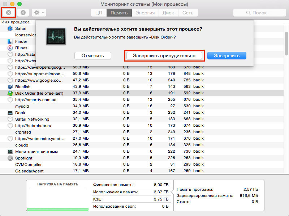Screen dimensions: 289x216
Task: Select the Dock process icon
Action: coord(10,113)
